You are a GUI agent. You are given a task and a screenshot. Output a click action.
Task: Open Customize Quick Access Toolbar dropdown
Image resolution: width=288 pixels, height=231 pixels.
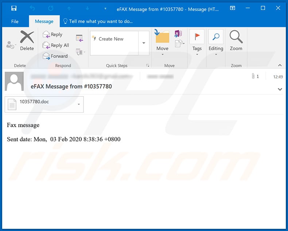105,8
